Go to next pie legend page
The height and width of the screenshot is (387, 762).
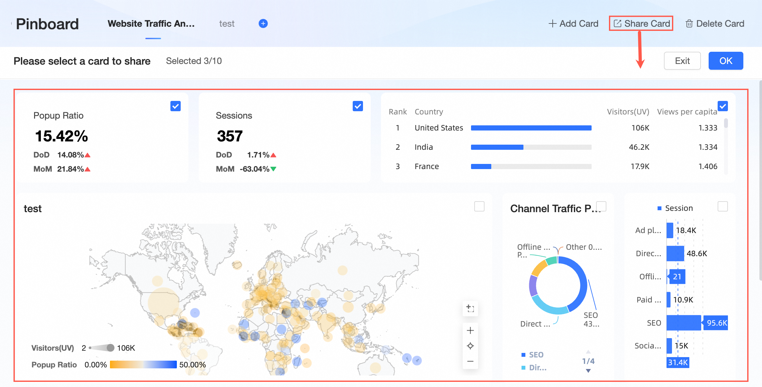[x=588, y=371]
